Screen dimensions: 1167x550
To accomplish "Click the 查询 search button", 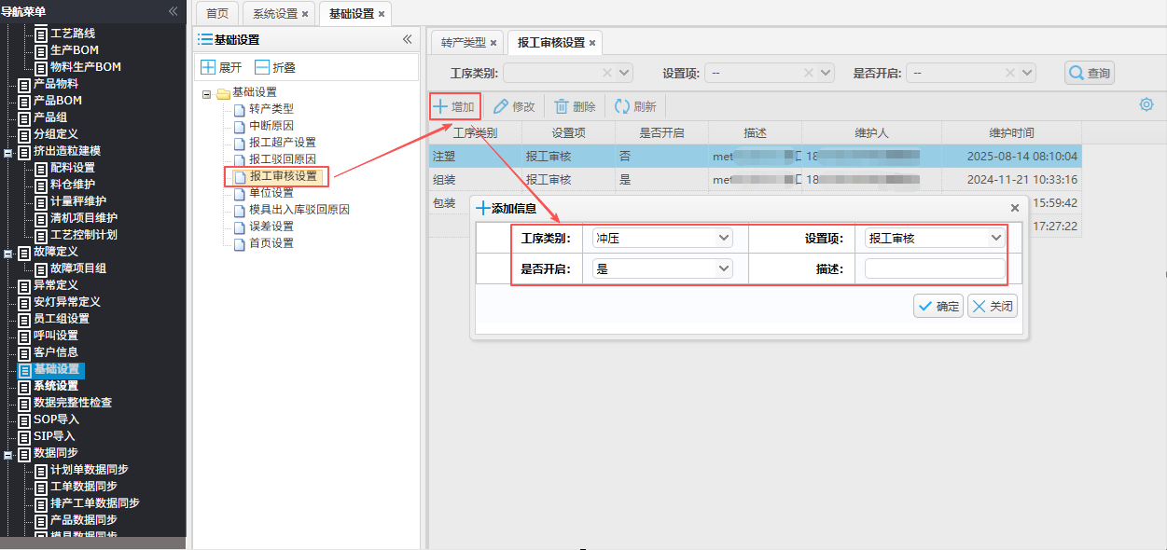I will click(1090, 73).
